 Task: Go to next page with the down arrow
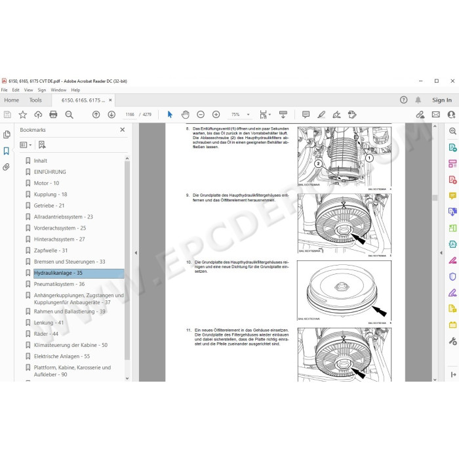[111, 115]
